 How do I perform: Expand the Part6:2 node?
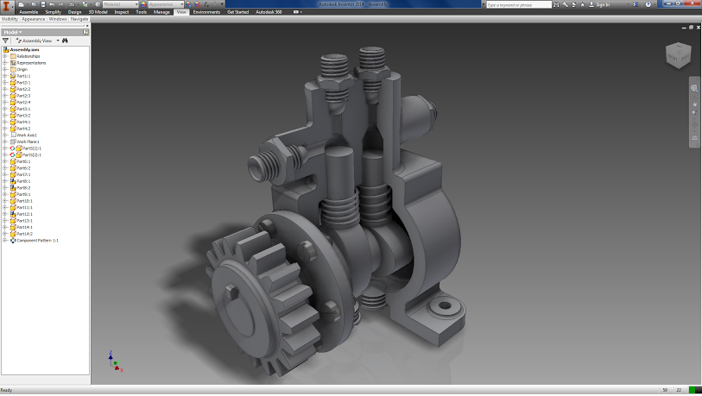click(5, 168)
